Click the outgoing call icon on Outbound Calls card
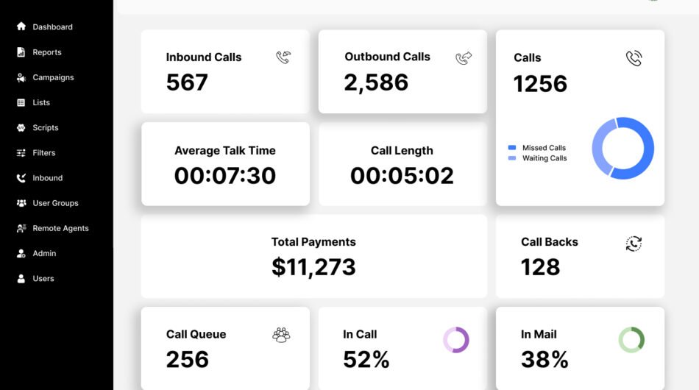This screenshot has width=699, height=390. 464,58
